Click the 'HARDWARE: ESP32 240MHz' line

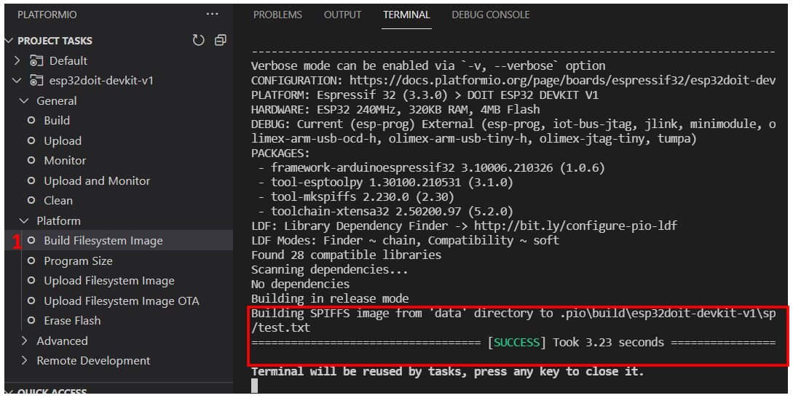point(395,109)
